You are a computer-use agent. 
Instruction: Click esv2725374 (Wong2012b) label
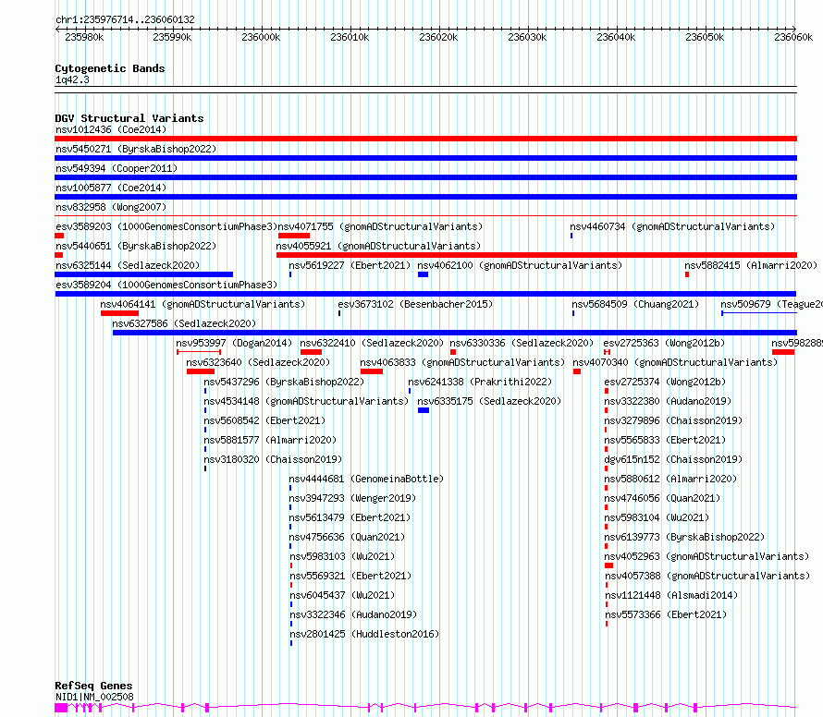click(x=665, y=382)
